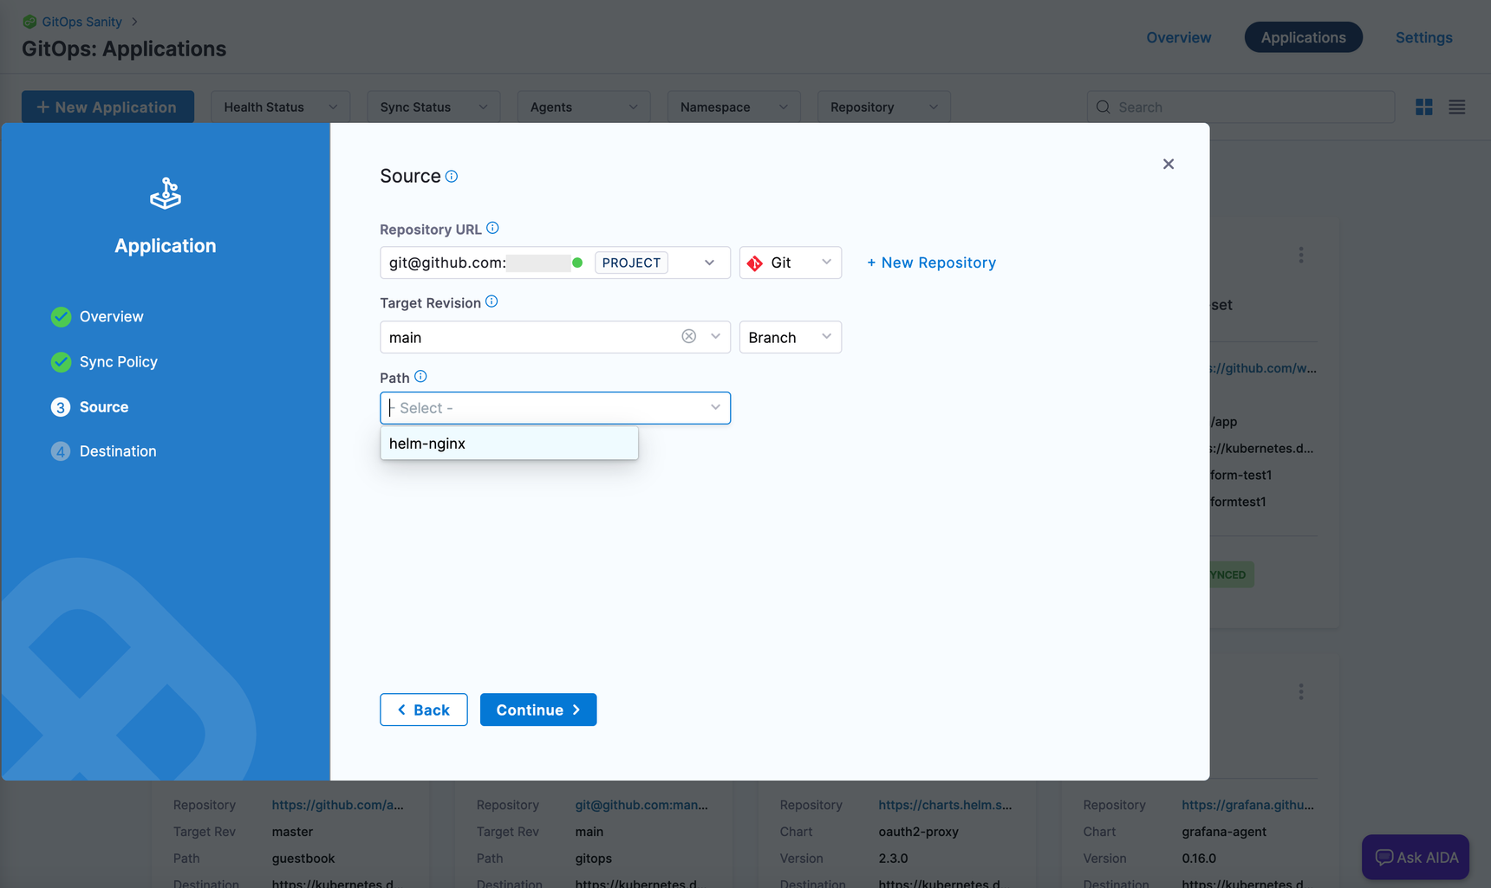Go to the Sync Policy wizard step
The image size is (1491, 888).
tap(118, 362)
